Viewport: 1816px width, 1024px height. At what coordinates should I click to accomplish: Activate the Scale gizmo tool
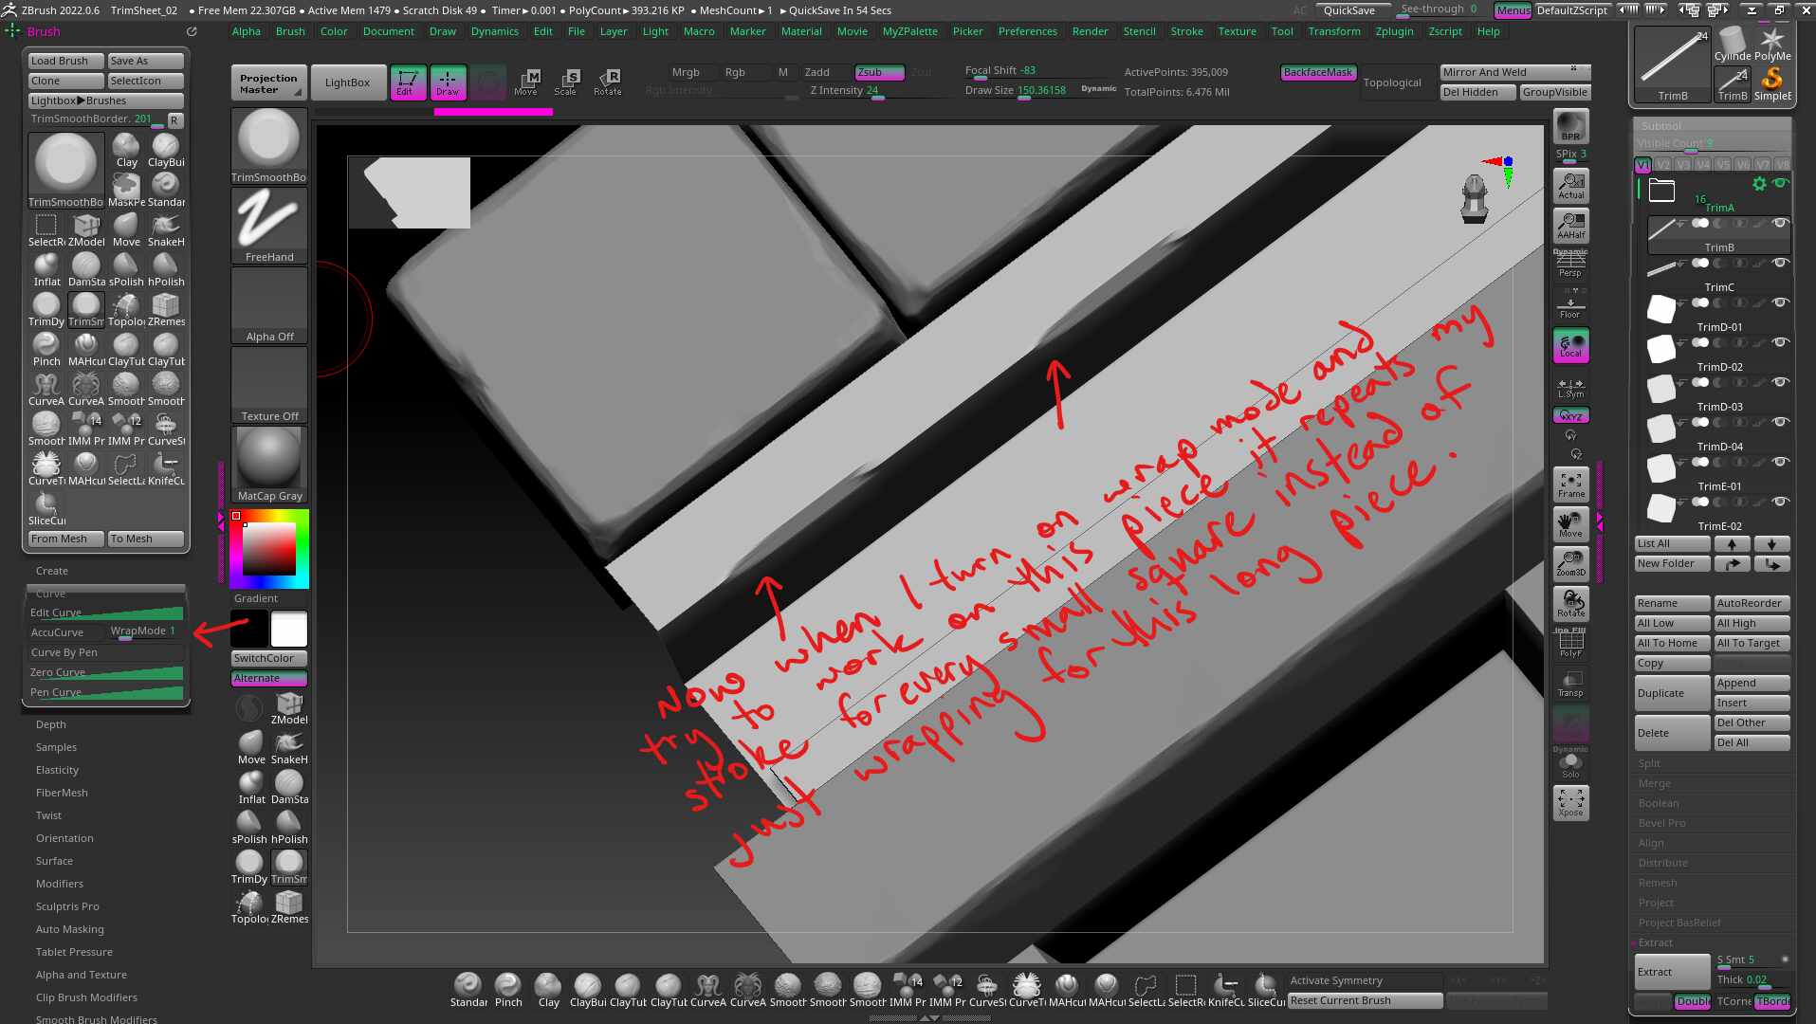click(x=567, y=82)
